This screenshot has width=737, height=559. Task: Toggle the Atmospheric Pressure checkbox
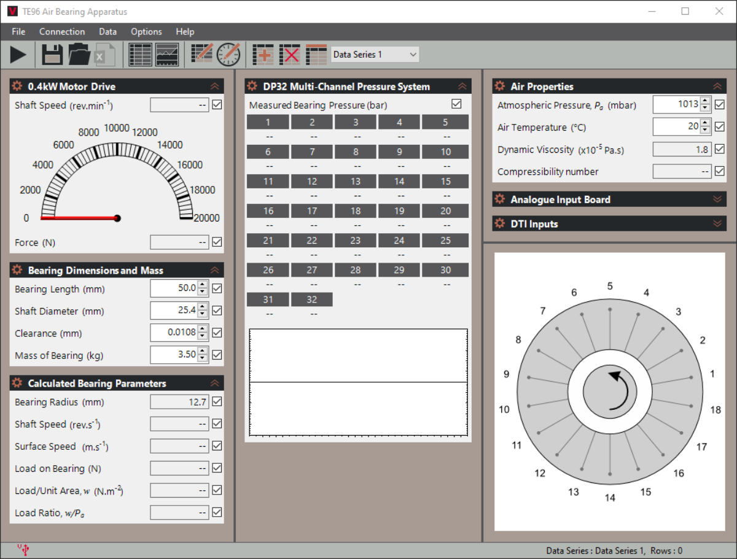coord(720,105)
